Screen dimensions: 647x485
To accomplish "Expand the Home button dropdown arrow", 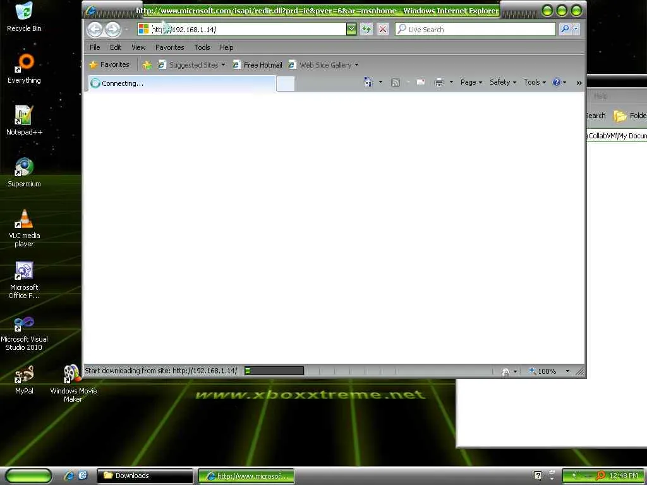I will [380, 82].
